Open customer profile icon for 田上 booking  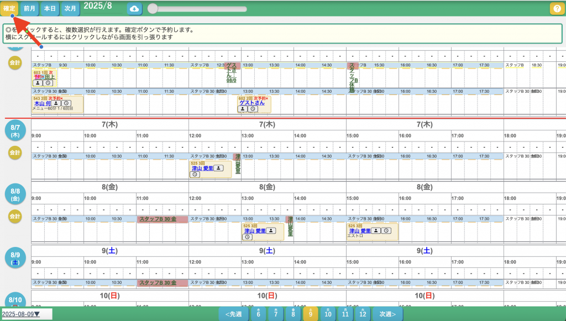pos(38,83)
